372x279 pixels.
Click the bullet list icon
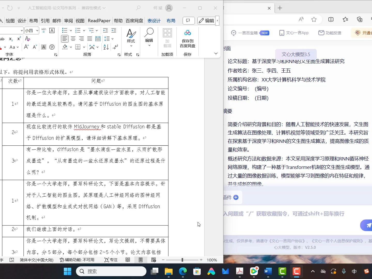click(65, 30)
